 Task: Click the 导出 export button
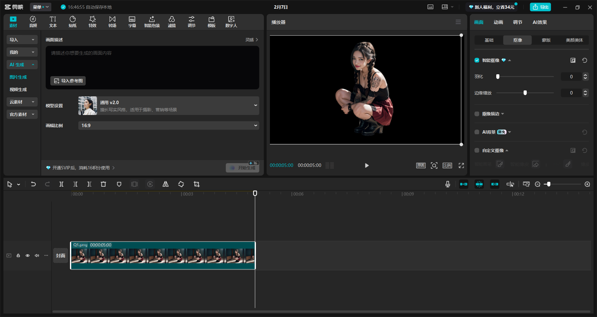click(x=540, y=7)
